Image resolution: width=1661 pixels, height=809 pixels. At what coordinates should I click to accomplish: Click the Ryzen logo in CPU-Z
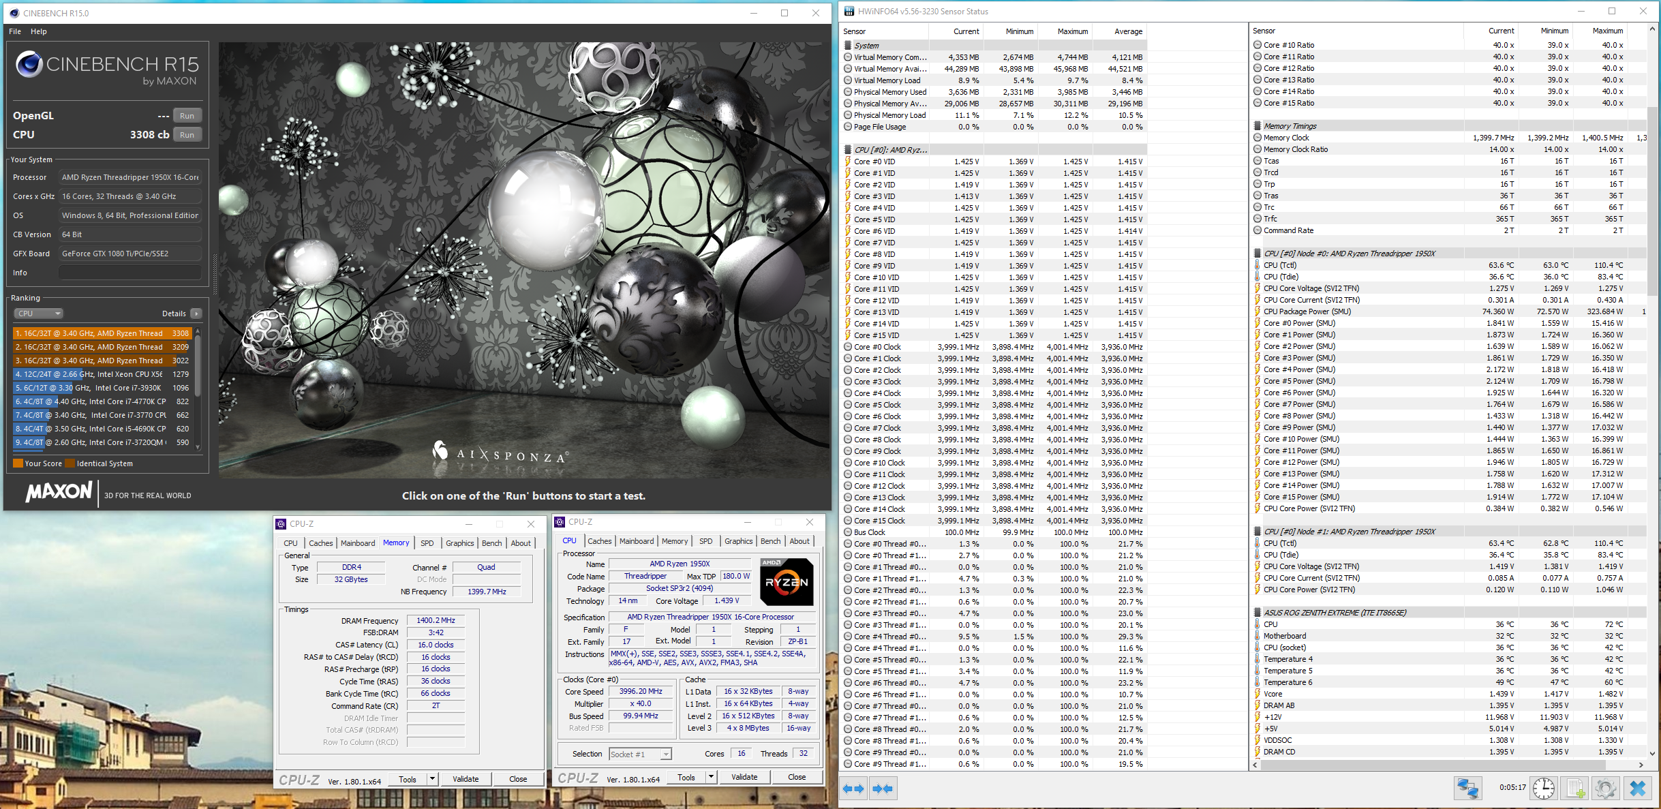click(x=787, y=581)
